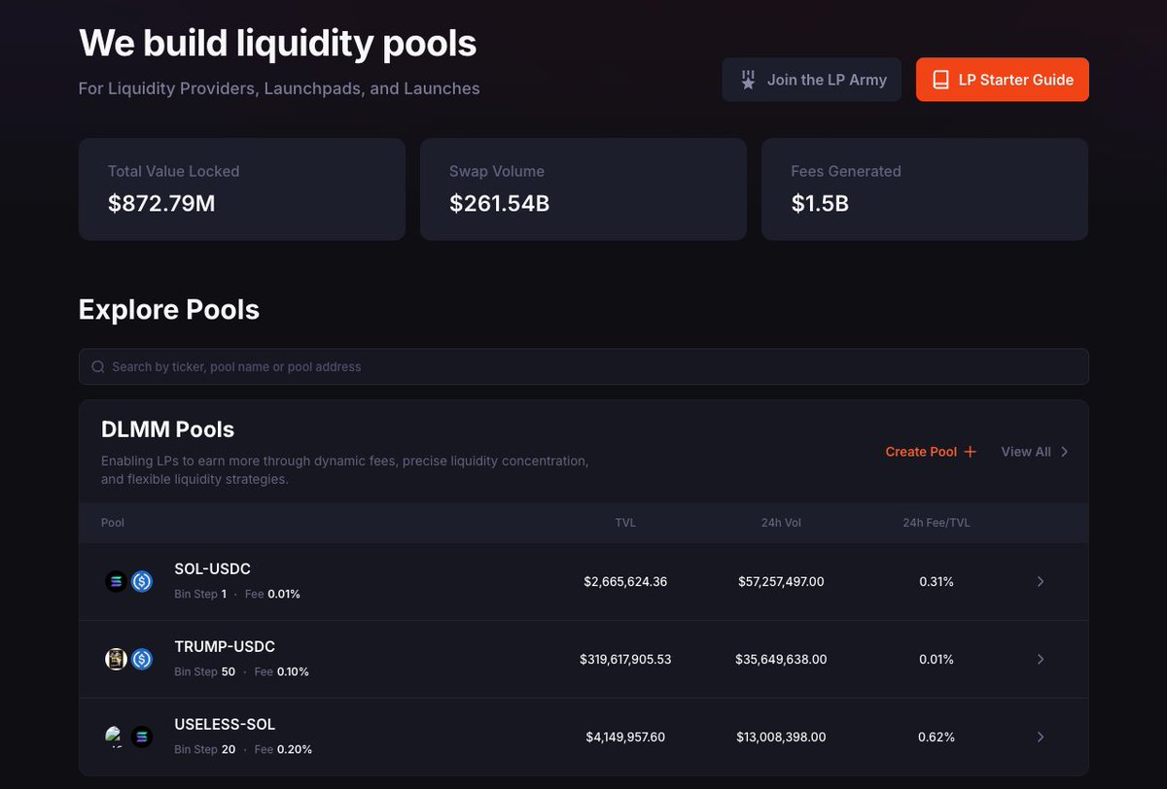Click the TRUMP token icon
Viewport: 1167px width, 789px height.
tap(116, 659)
